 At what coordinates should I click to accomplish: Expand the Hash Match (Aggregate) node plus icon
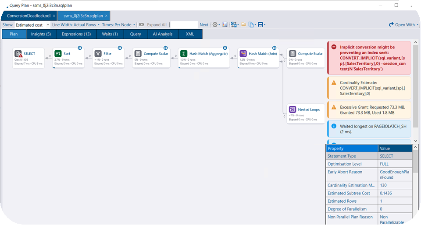click(x=225, y=48)
